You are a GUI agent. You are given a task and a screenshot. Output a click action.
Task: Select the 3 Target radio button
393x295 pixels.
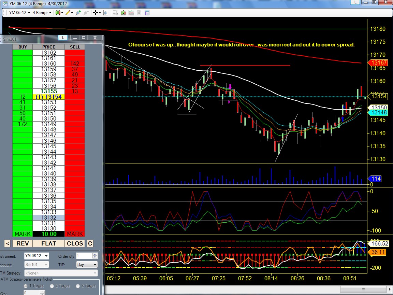[x=78, y=286]
